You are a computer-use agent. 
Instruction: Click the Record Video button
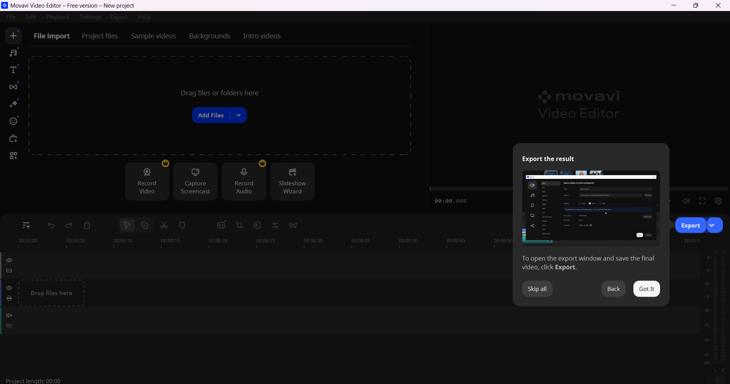coord(147,182)
